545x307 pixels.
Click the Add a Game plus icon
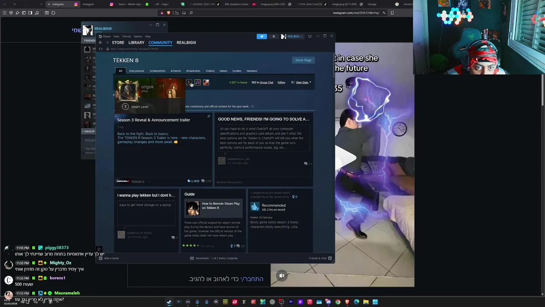click(101, 258)
